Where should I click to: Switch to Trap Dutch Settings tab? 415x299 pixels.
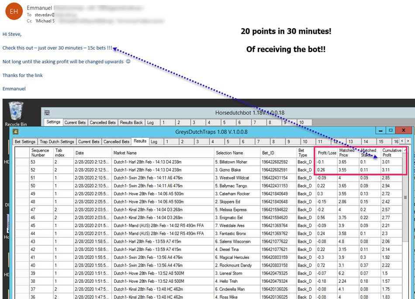(x=56, y=141)
